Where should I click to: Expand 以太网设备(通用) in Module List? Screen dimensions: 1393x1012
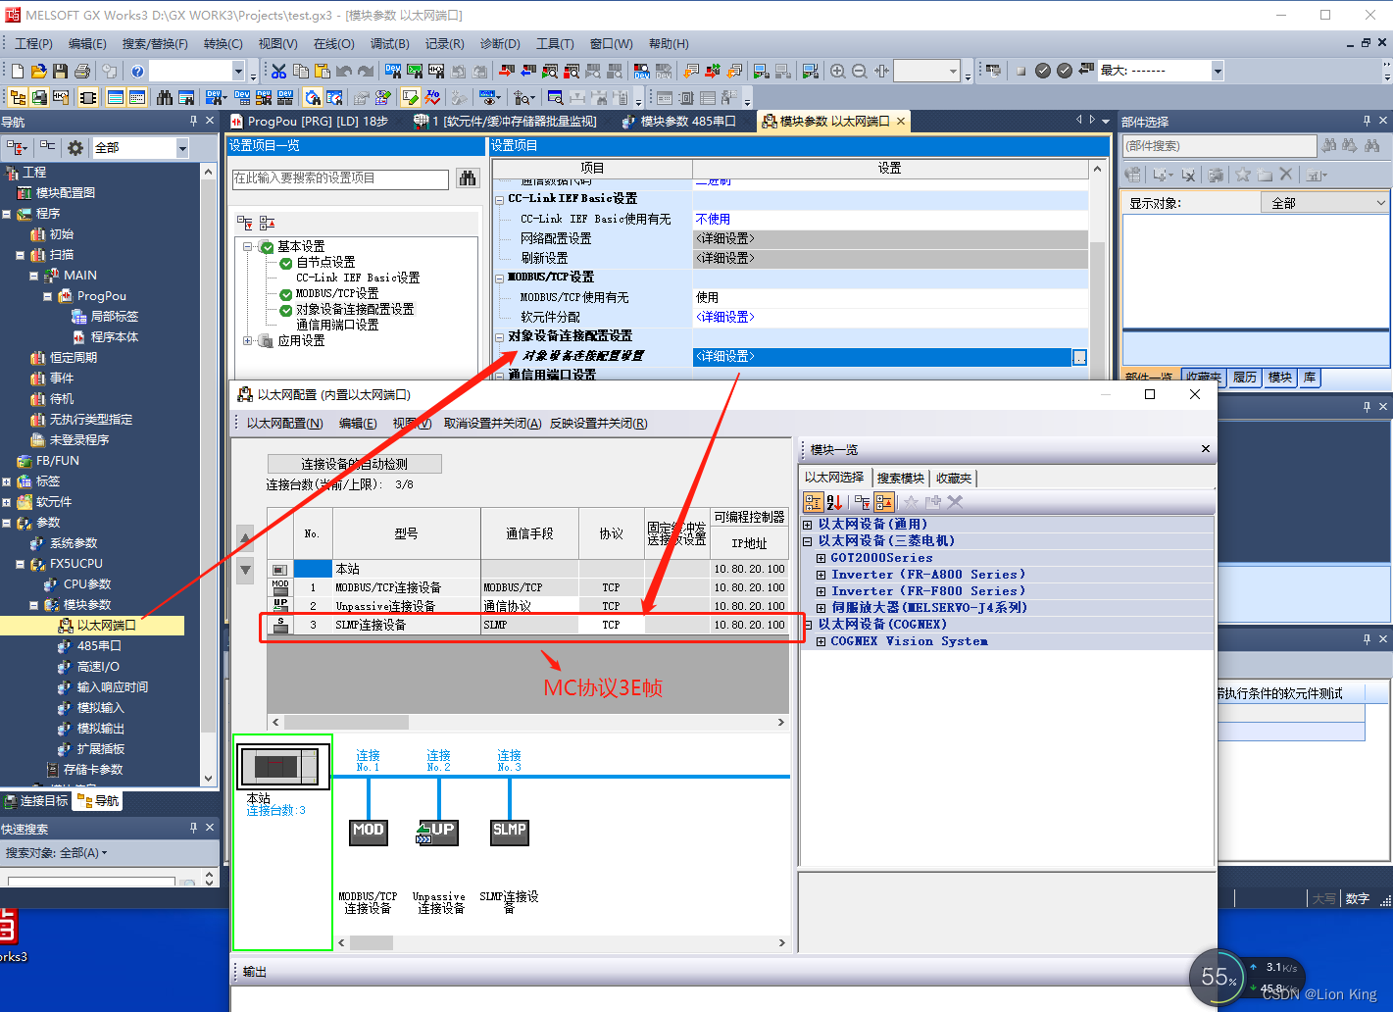click(808, 525)
